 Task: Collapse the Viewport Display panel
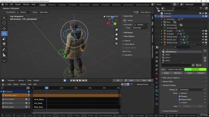click(x=169, y=85)
